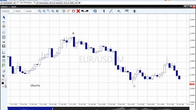Switch to the MBC workspace tab
196x110 pixels.
pyautogui.click(x=72, y=3)
